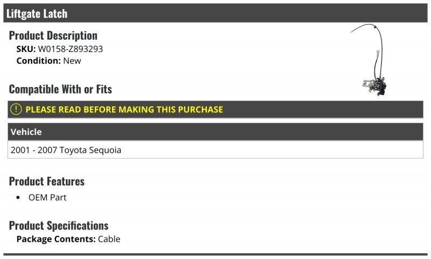This screenshot has width=431, height=259.
Task: Click the Product Specifications heading
Action: 59,226
